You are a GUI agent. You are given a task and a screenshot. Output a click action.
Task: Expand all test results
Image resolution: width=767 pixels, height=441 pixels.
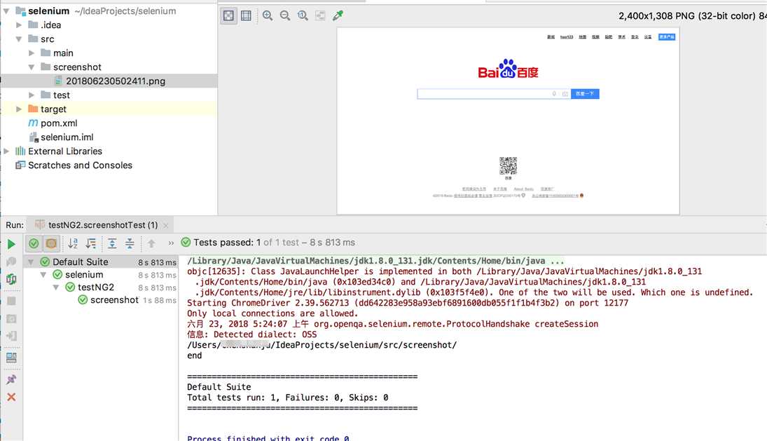click(x=112, y=243)
